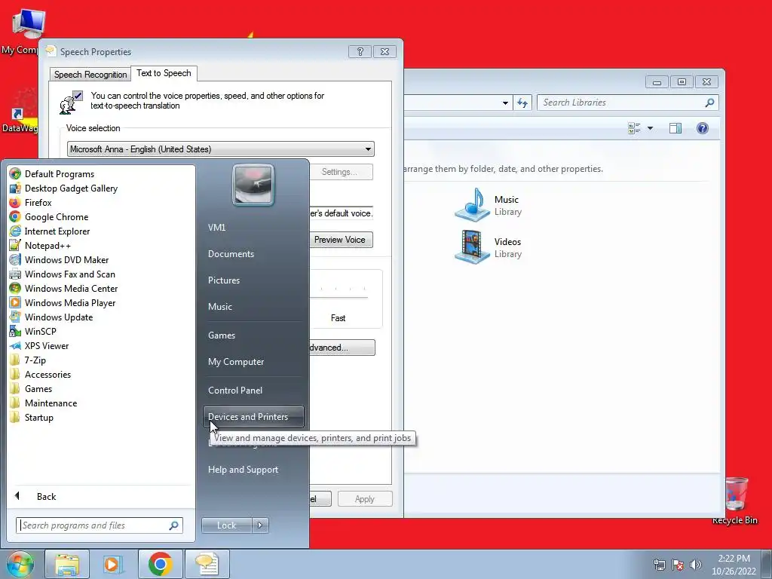Click the Apply button in Speech Properties
The image size is (772, 579).
tap(365, 499)
